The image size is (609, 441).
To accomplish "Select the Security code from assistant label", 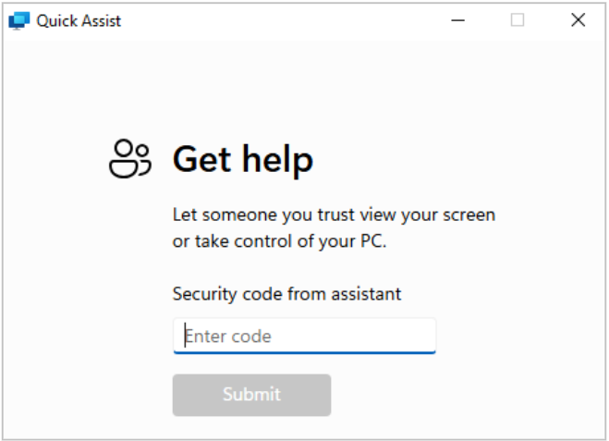I will pyautogui.click(x=286, y=294).
